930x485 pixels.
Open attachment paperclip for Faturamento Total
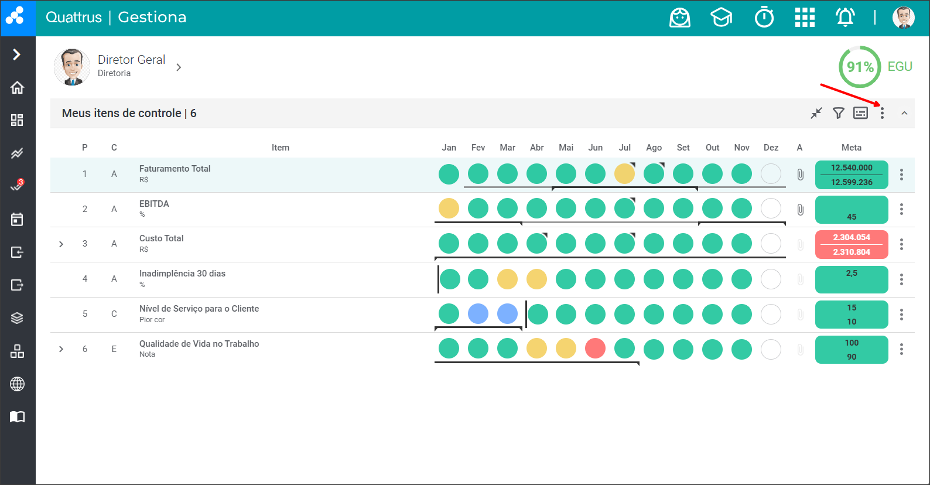pos(800,175)
